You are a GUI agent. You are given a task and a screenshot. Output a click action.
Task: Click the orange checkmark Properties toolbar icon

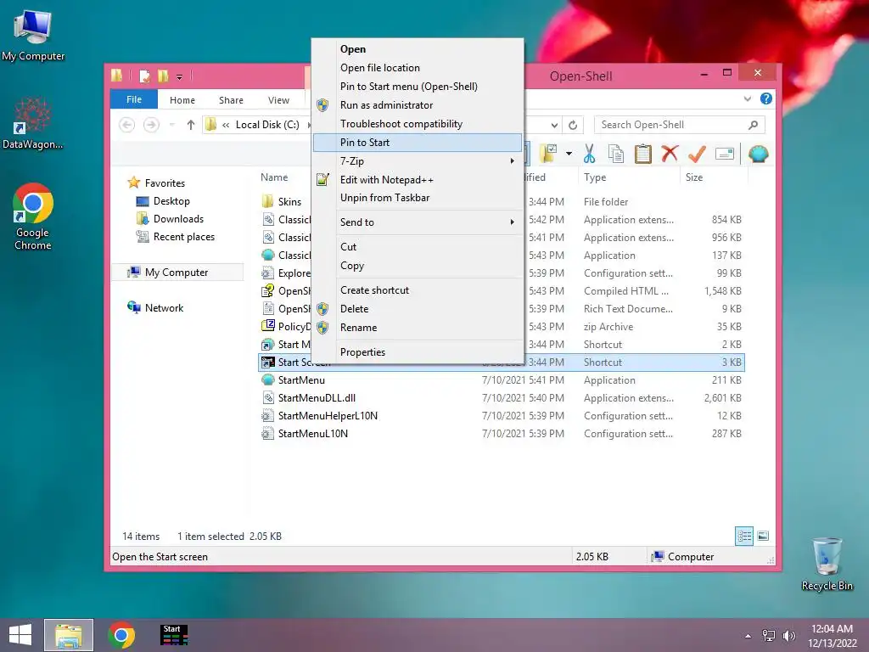point(697,154)
